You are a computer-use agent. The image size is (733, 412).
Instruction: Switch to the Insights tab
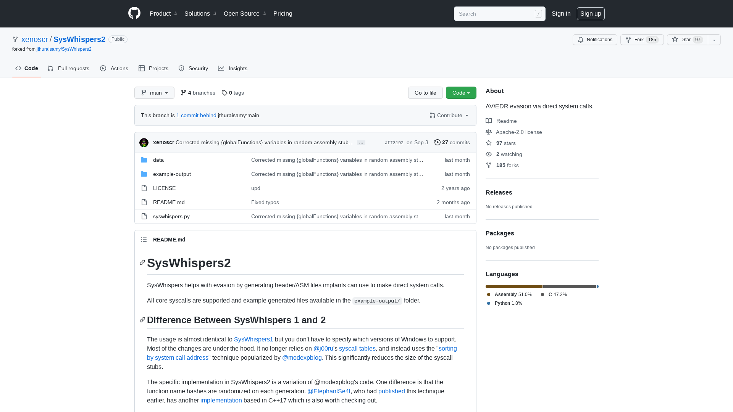[x=232, y=68]
